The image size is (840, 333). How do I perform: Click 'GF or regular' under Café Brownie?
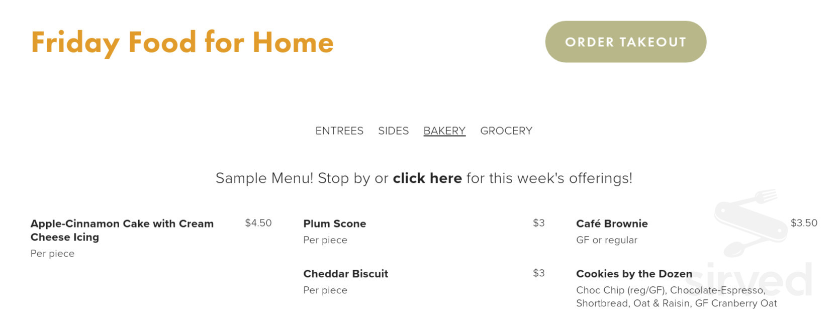tap(606, 240)
